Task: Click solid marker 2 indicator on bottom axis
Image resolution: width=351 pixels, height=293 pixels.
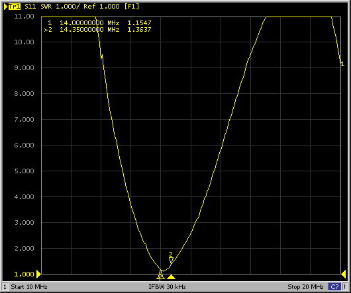Action: click(x=172, y=277)
